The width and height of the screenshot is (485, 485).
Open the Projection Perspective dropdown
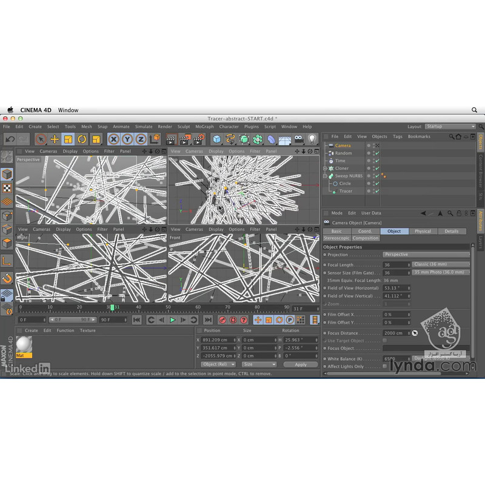pyautogui.click(x=426, y=255)
